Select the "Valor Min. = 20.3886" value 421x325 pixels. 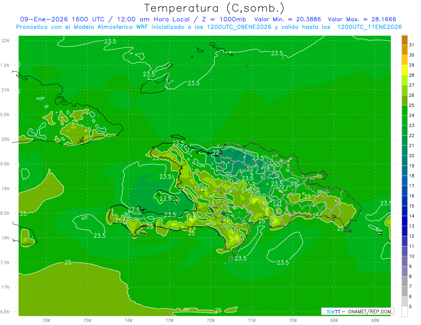point(288,19)
